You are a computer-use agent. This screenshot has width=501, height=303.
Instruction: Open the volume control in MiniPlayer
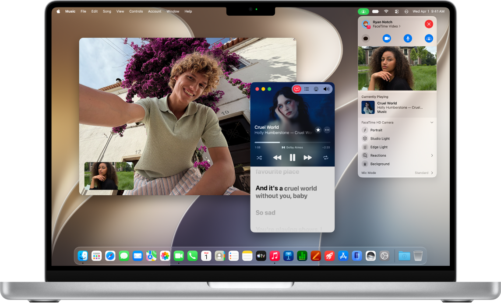coord(326,89)
